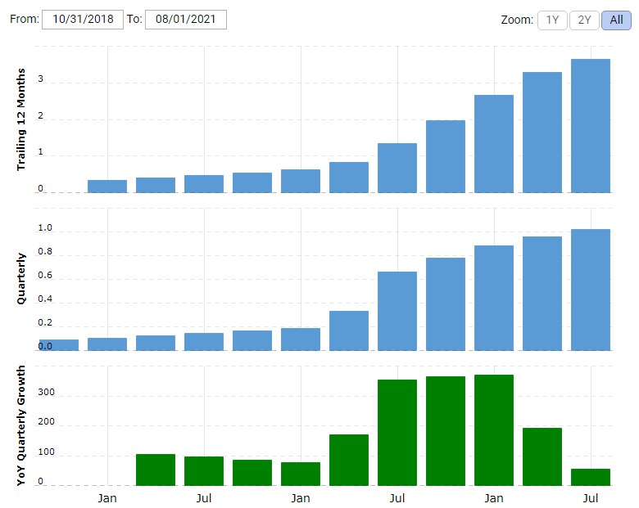Click the YoY Quarterly Growth axis title
The height and width of the screenshot is (508, 639).
point(20,425)
